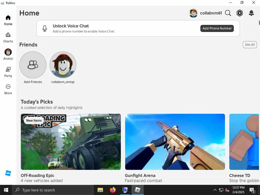
Task: Show hidden tray icons chevron
Action: click(x=215, y=190)
